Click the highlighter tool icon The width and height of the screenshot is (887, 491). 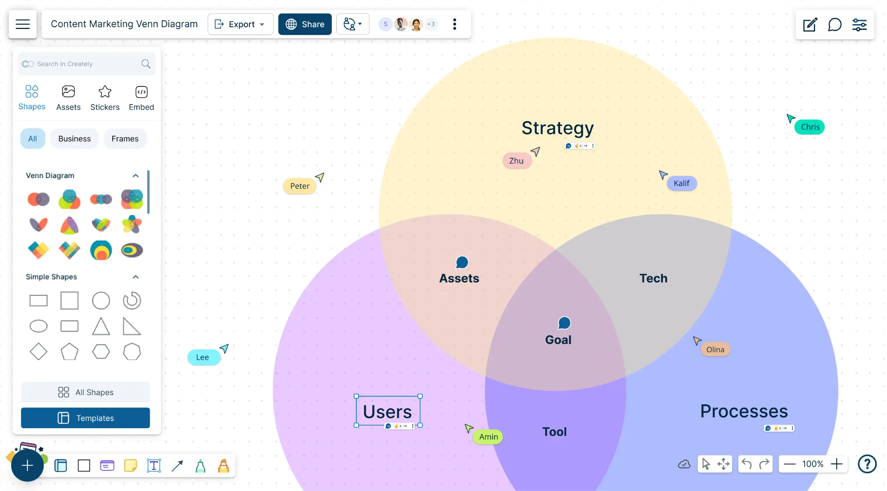point(223,466)
